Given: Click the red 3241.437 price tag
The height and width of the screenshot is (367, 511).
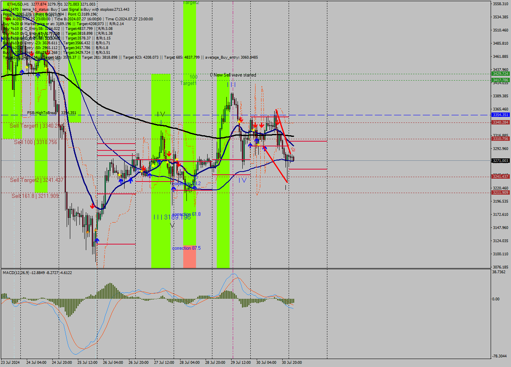Looking at the screenshot, I should pos(501,177).
